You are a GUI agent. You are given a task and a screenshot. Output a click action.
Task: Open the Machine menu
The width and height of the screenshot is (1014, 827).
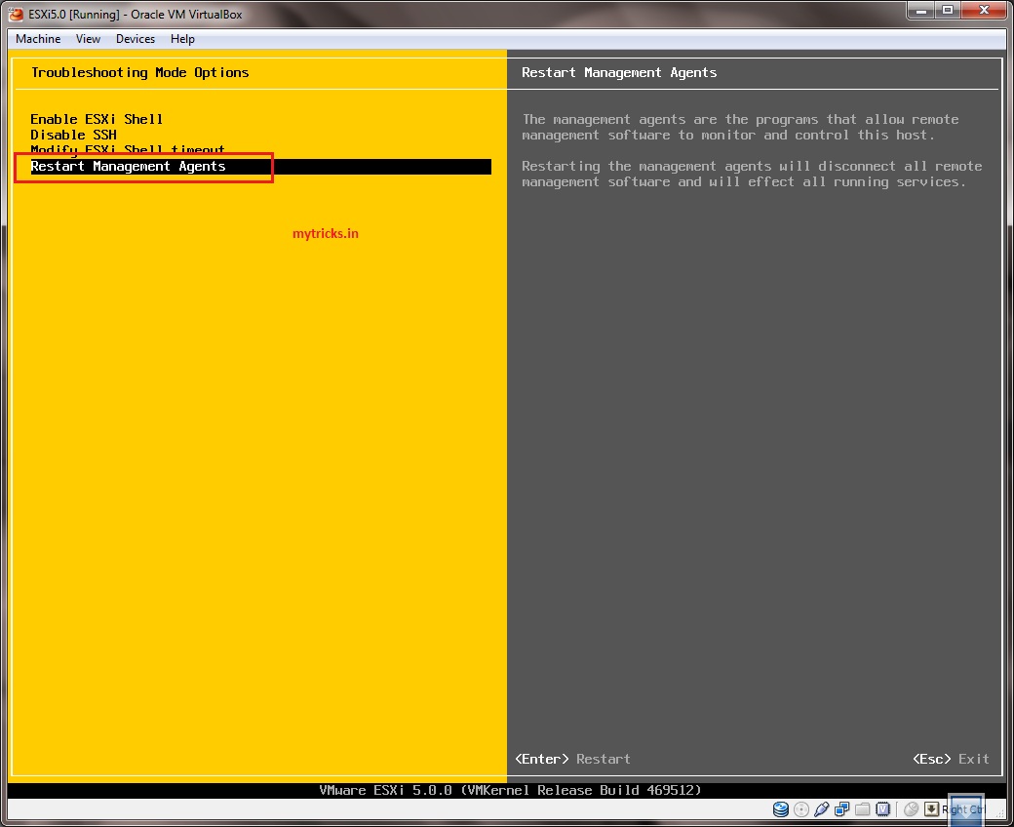(38, 39)
